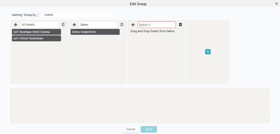280x134 pixels.
Task: Click the move handle for Demo column
Action: click(74, 25)
